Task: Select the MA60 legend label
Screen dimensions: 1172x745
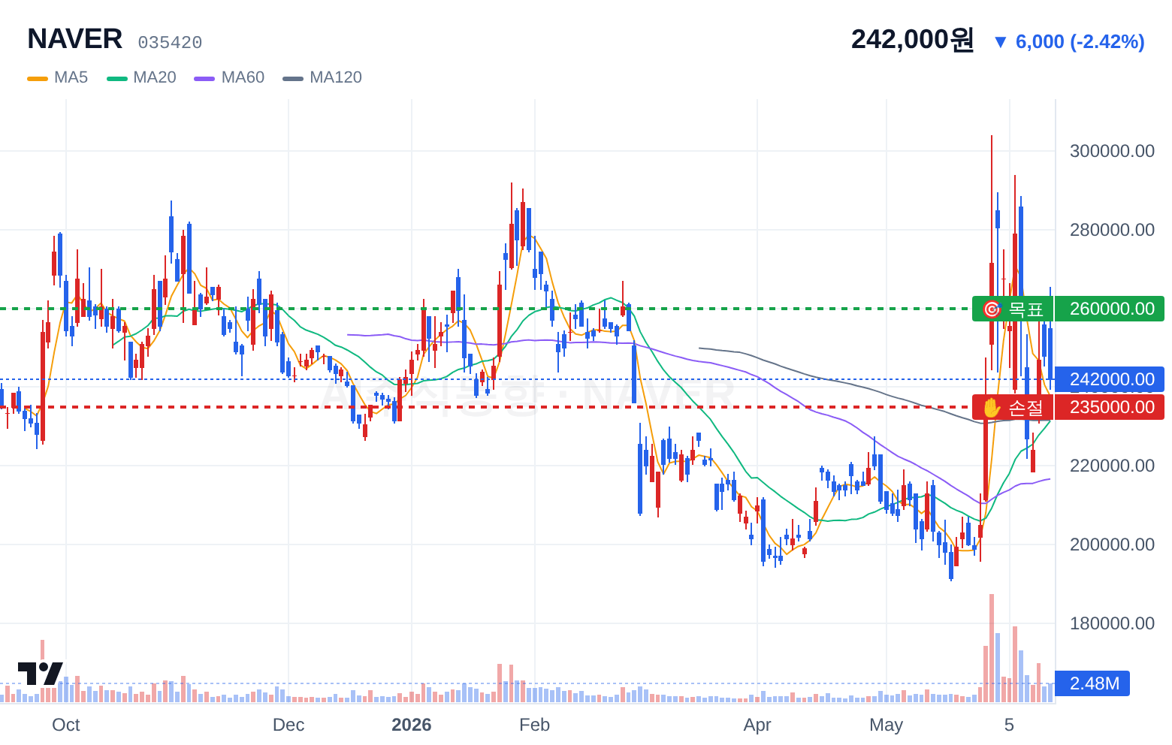Action: click(x=243, y=77)
